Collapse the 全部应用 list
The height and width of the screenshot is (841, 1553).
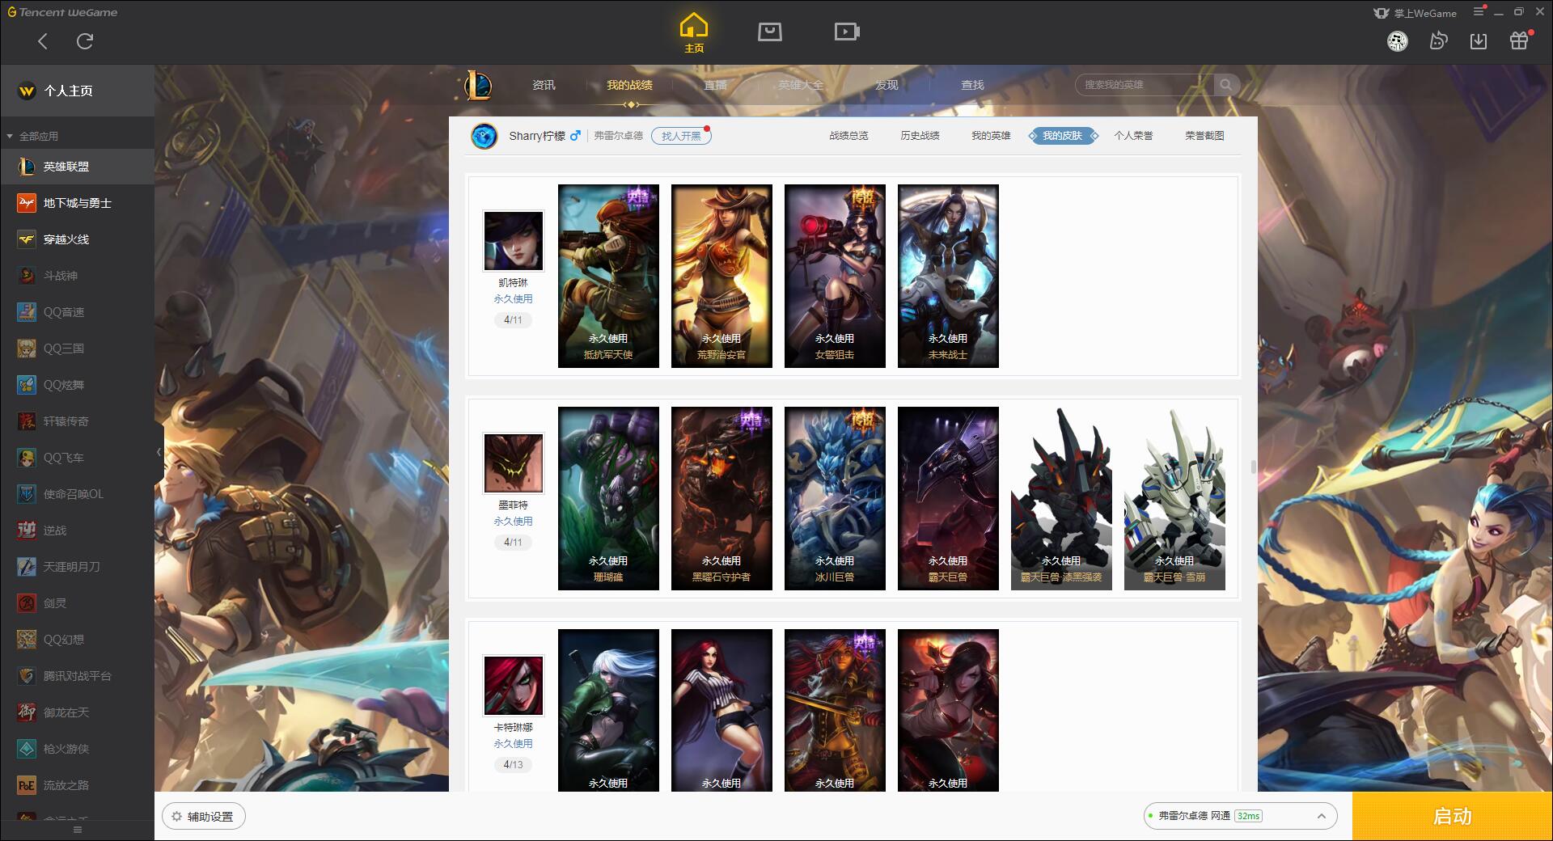pos(10,137)
